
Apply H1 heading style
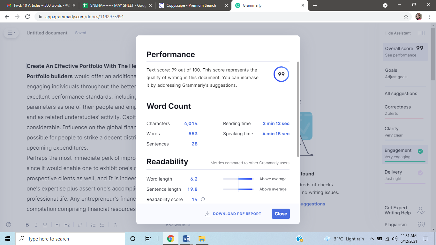tap(58, 225)
